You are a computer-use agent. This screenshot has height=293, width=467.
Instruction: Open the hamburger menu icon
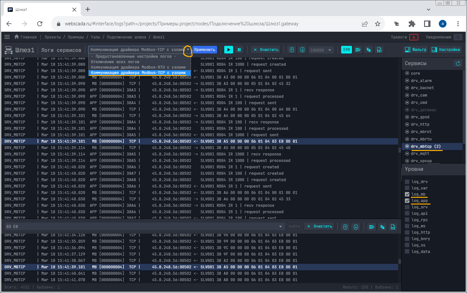pyautogui.click(x=7, y=37)
